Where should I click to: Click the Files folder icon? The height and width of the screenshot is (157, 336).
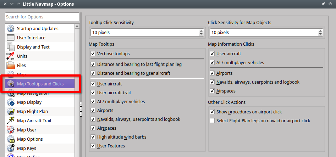pos(11,65)
